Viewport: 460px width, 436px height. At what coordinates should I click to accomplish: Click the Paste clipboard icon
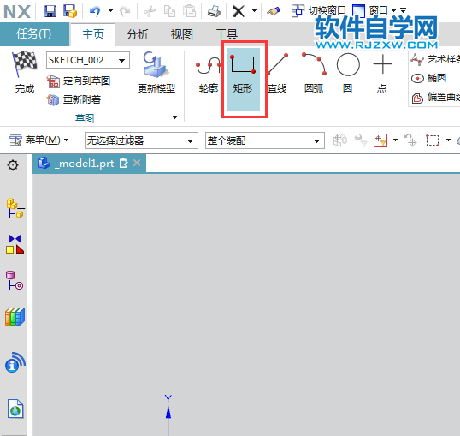coord(189,11)
